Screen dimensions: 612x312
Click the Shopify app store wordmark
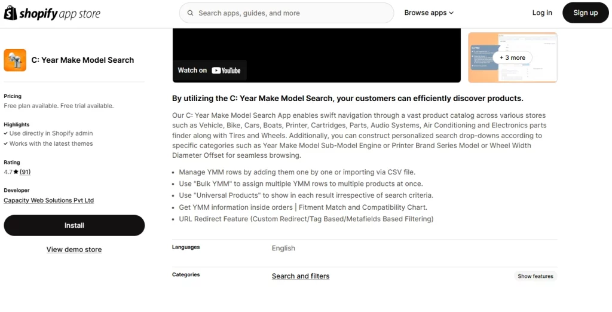pos(60,13)
